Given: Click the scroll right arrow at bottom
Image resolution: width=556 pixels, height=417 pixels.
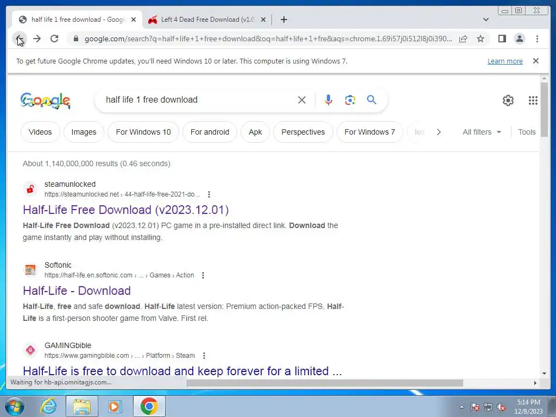Looking at the screenshot, I should [535, 383].
